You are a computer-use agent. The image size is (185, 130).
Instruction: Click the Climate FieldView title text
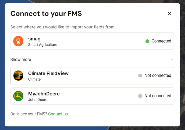[48, 73]
